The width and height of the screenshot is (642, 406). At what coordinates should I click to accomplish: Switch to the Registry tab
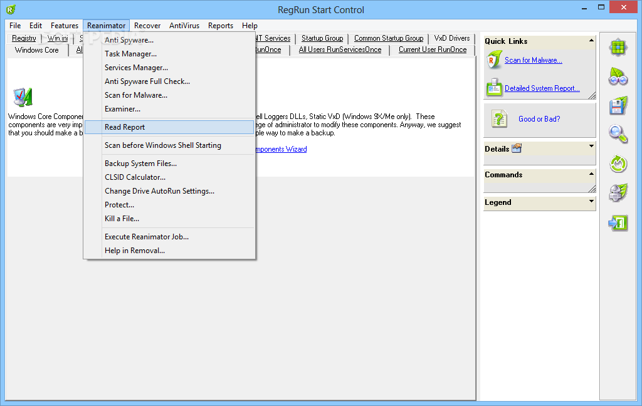coord(24,38)
